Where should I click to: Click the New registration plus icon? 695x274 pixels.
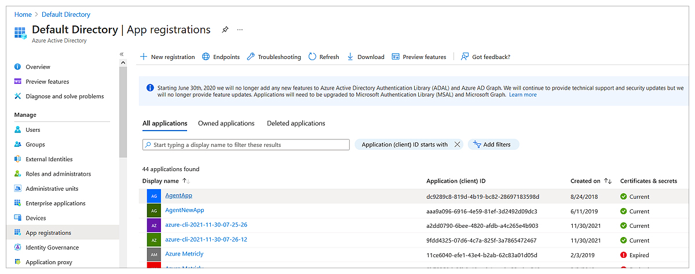coord(144,57)
